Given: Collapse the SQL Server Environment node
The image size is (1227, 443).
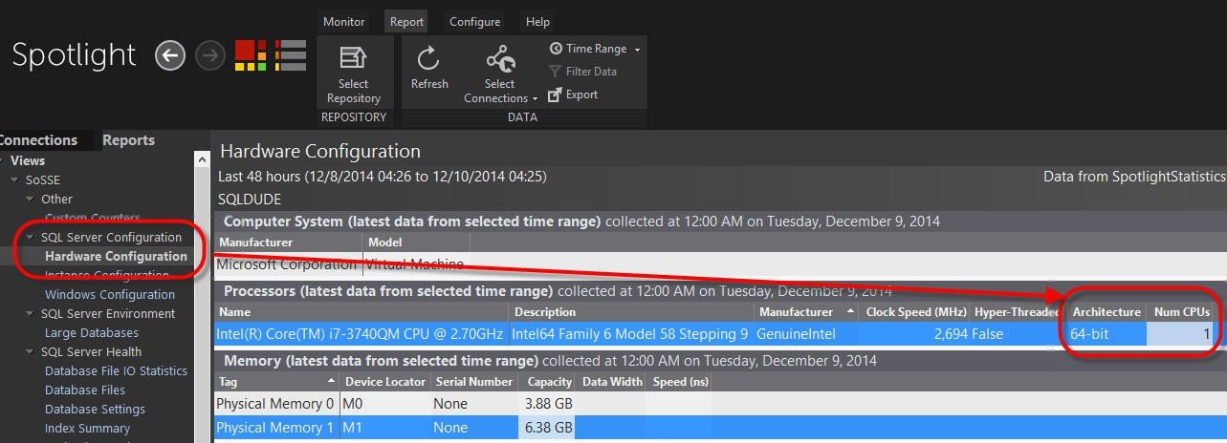Looking at the screenshot, I should (31, 314).
